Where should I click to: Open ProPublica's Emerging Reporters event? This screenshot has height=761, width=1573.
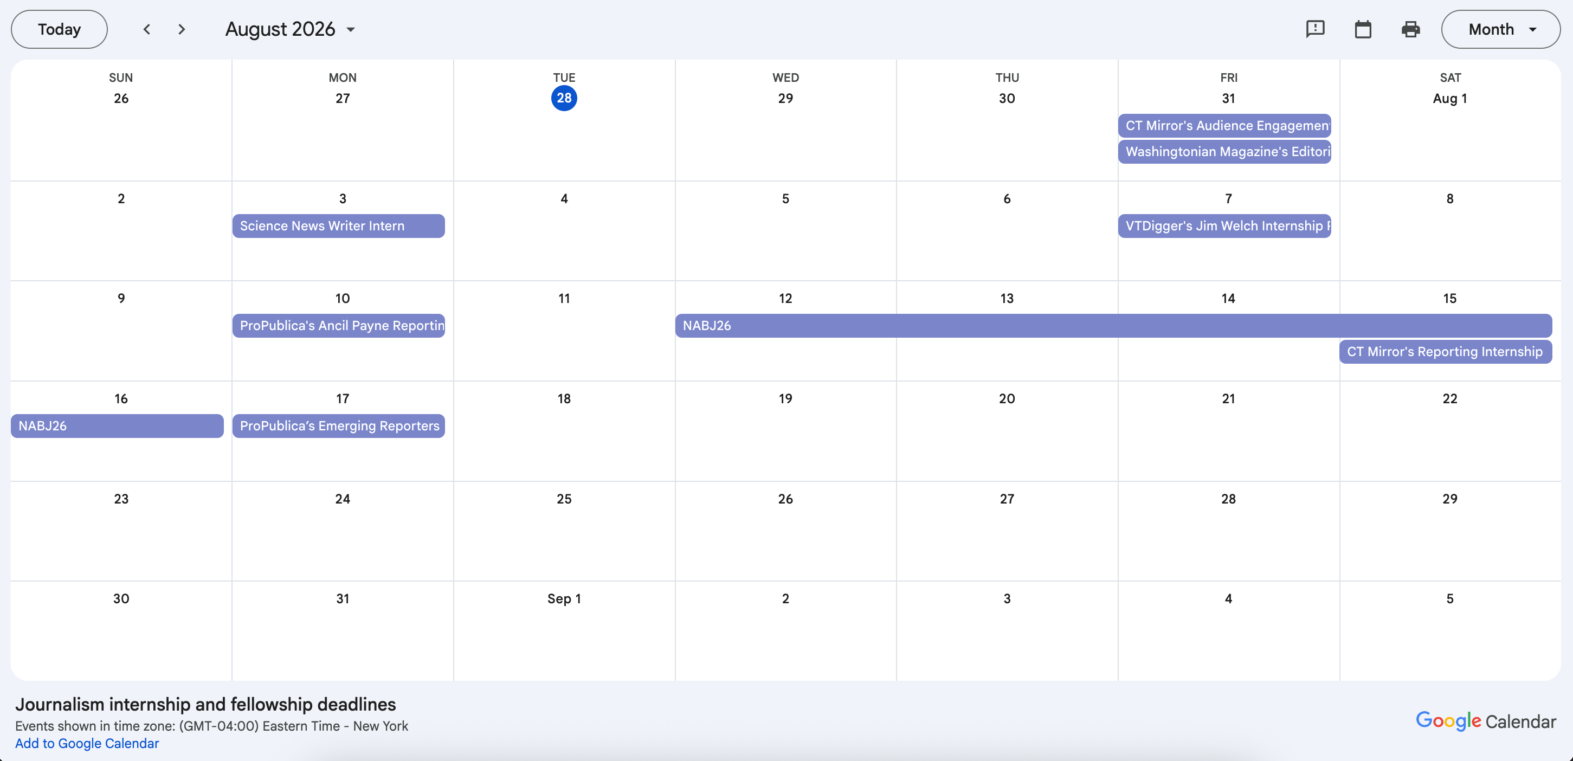pyautogui.click(x=338, y=425)
